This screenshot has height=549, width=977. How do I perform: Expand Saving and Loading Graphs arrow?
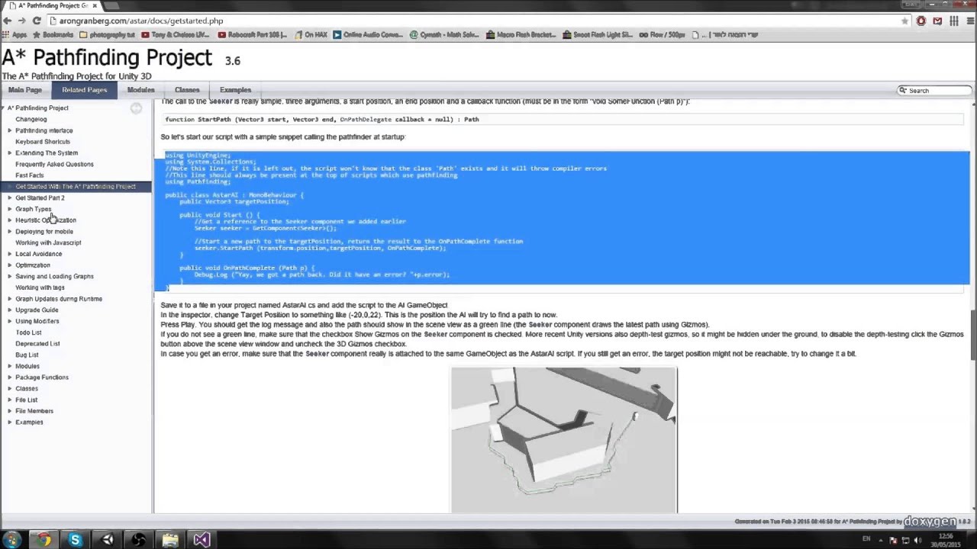10,276
